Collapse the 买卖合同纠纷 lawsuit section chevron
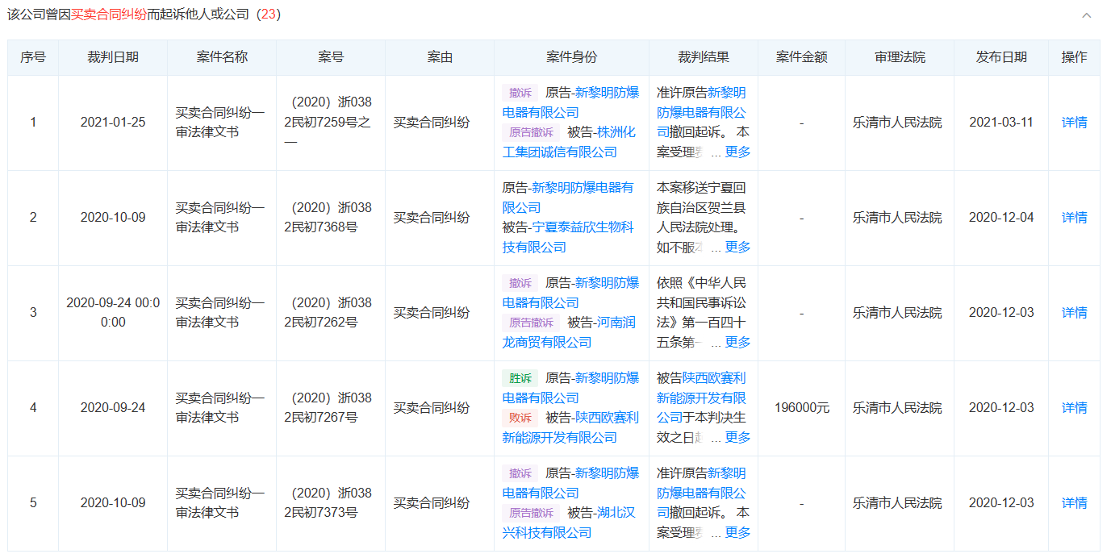The image size is (1111, 558). tap(1086, 15)
